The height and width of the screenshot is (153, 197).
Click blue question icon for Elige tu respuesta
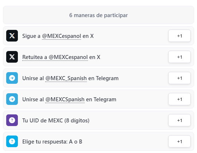click(x=12, y=141)
